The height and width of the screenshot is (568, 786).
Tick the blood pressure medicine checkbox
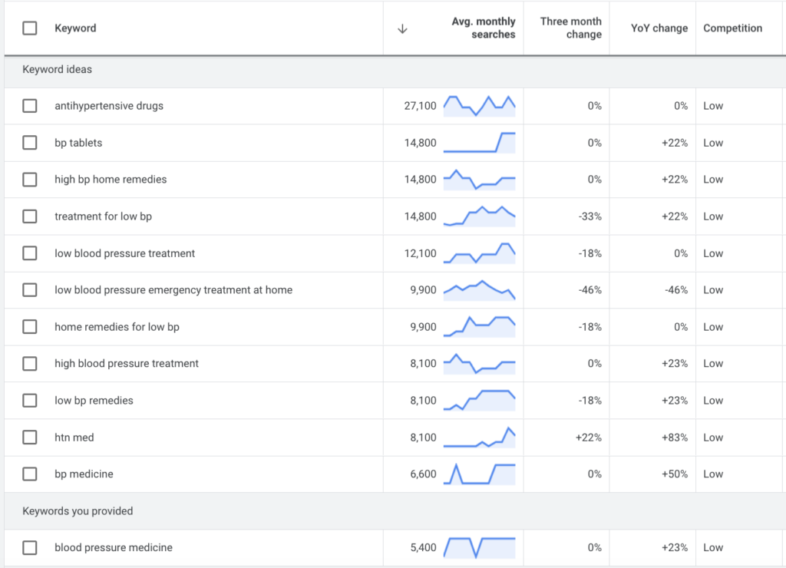click(30, 547)
